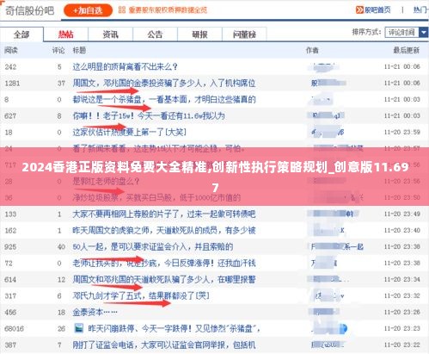The height and width of the screenshot is (354, 429).
Task: Select the 资讯 tab
Action: pos(110,34)
